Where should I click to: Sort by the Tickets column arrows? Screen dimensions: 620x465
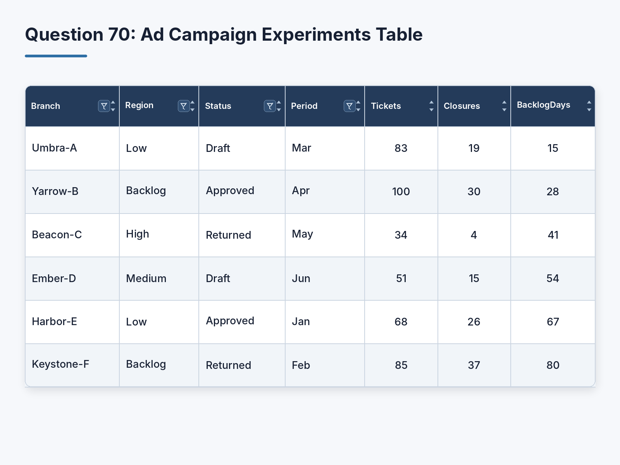click(431, 106)
